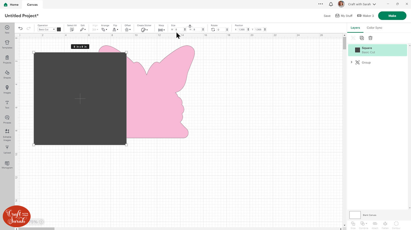Viewport: 411px width, 230px height.
Task: Click the green Make button
Action: [392, 16]
